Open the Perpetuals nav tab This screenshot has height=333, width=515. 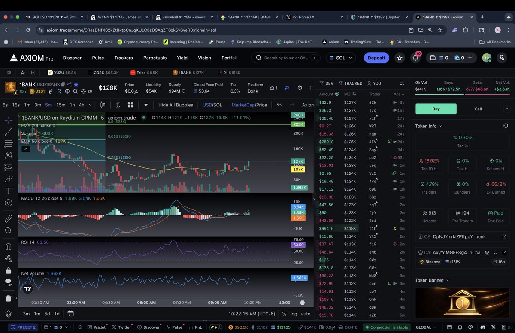point(155,58)
